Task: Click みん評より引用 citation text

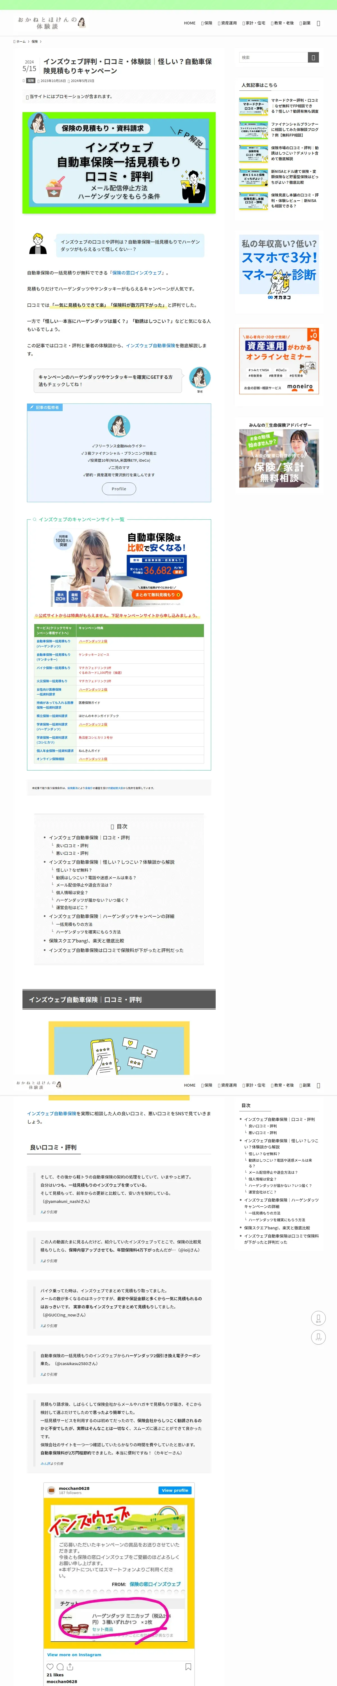Action: 52,1463
